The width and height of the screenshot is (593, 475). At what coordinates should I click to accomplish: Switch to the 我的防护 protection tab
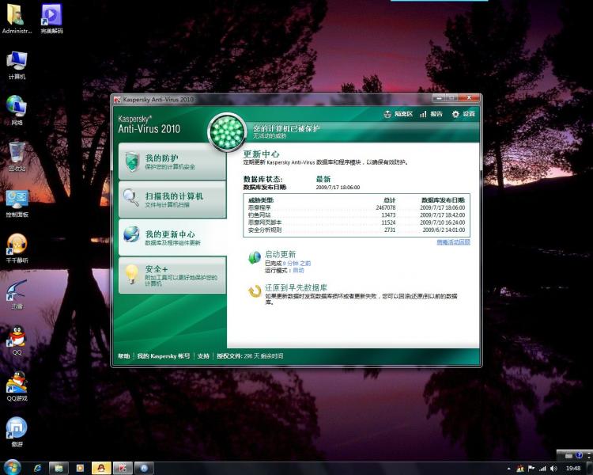(x=172, y=161)
